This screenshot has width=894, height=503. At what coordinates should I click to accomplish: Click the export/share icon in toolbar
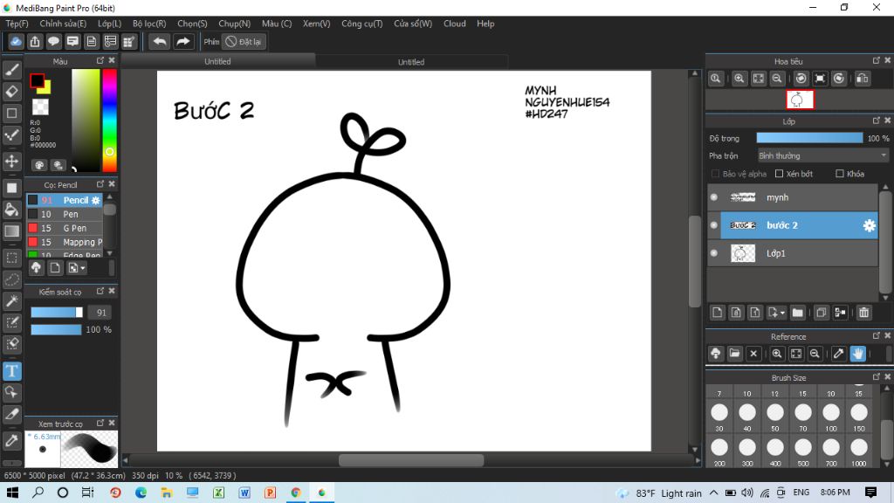point(35,42)
